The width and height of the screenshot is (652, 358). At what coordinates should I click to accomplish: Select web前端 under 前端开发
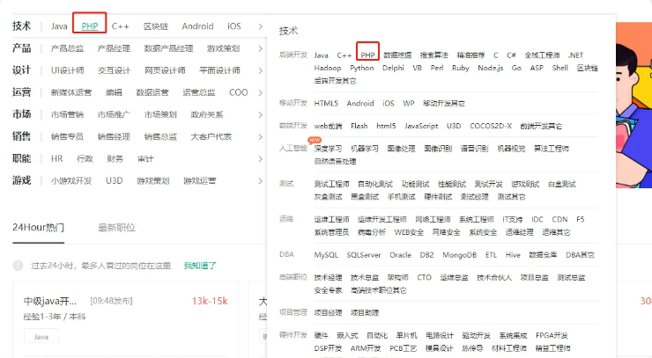pos(328,126)
